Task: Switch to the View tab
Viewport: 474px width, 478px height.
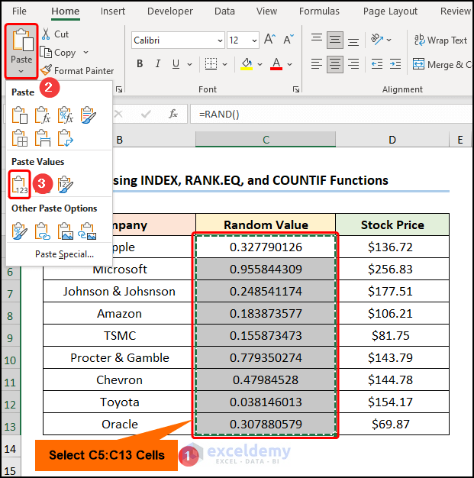Action: pos(266,11)
